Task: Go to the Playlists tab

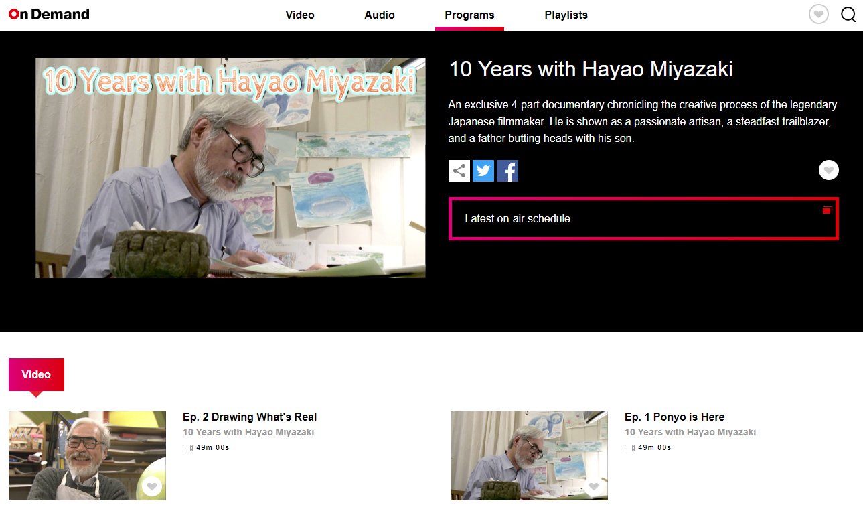Action: [566, 15]
